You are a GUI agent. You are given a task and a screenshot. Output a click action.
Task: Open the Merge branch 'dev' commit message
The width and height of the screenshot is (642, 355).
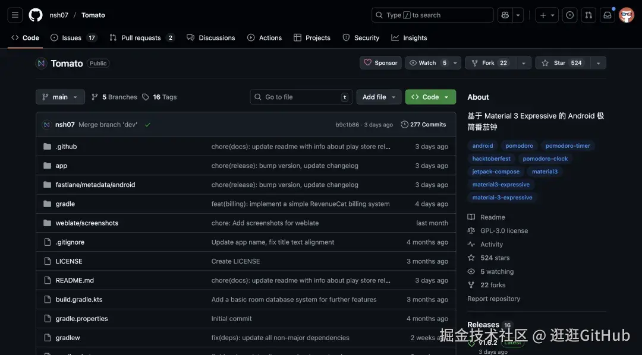pyautogui.click(x=108, y=125)
